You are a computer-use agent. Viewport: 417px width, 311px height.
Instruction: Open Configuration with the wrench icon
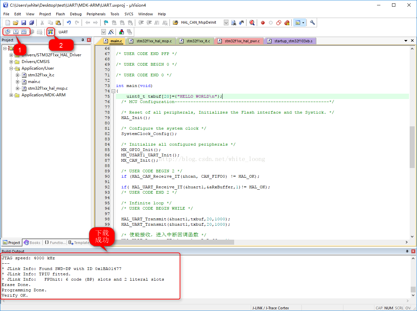312,23
